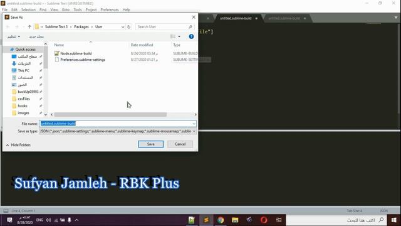Open the Project menu
Screen dimensions: 401x226
tap(91, 10)
